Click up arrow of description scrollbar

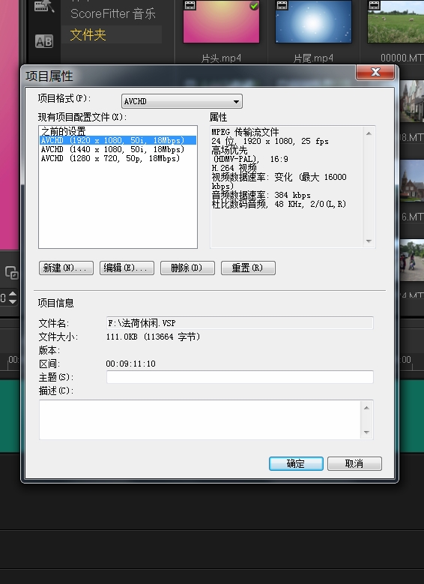(x=366, y=408)
